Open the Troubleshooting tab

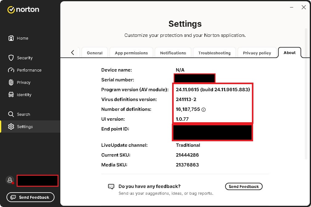214,53
